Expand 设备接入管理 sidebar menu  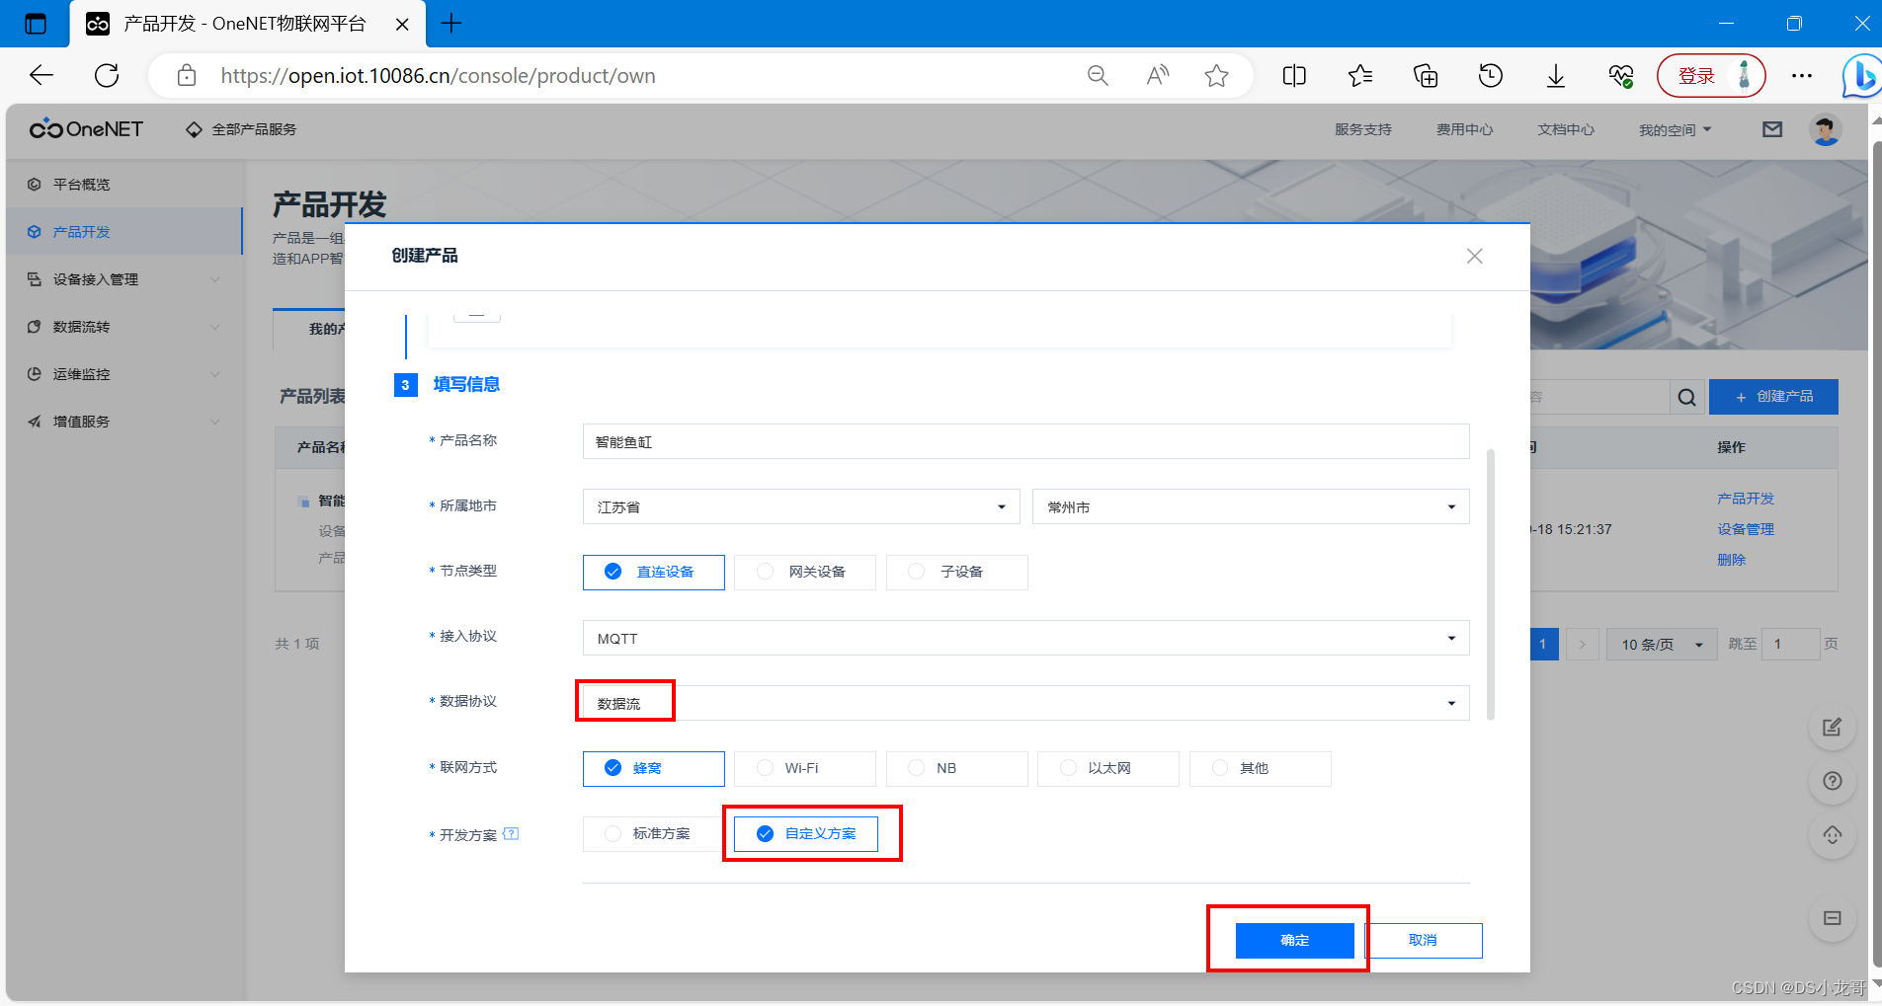[x=123, y=279]
